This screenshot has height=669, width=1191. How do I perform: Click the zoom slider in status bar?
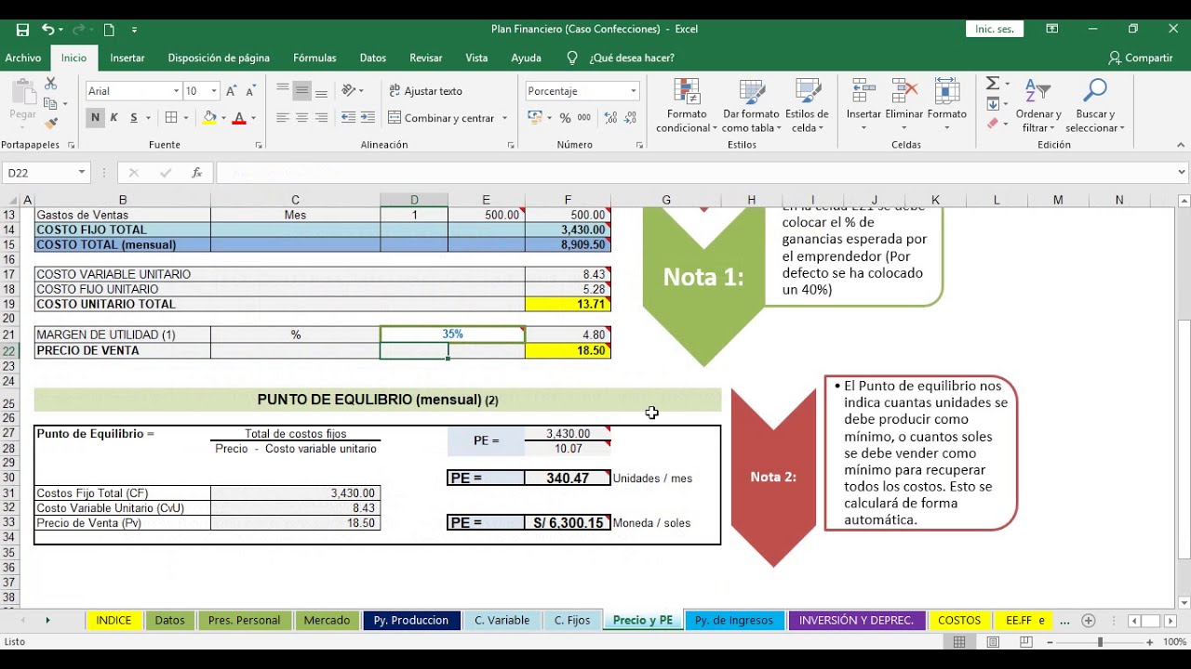1100,642
